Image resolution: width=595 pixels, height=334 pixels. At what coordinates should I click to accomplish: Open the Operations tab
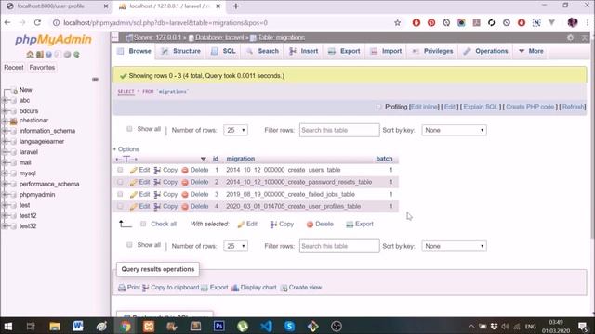click(485, 51)
